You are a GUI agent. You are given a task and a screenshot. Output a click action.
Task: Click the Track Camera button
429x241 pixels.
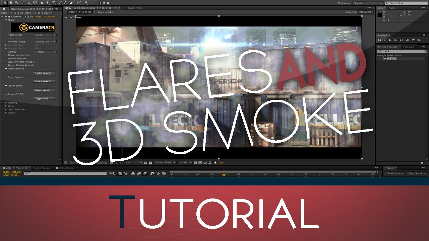point(395,173)
